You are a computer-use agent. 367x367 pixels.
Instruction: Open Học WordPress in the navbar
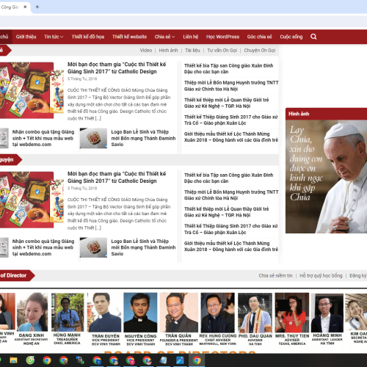click(222, 37)
